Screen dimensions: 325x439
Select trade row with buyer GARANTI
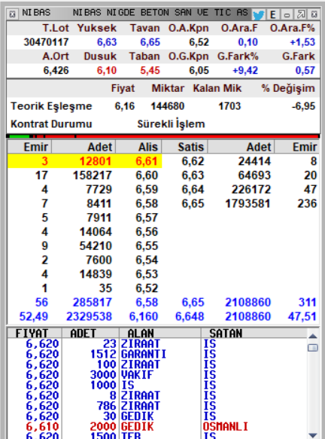156,354
